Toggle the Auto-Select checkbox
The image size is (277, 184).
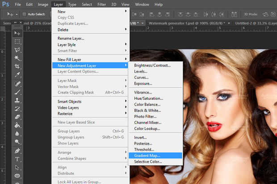click(x=25, y=14)
